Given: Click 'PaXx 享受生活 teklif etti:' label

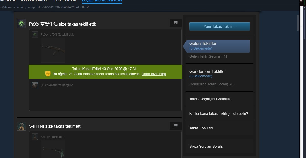Looking at the screenshot, I should (57, 35).
